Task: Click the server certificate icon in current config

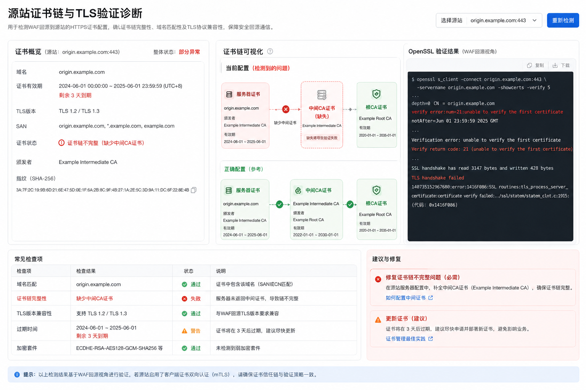Action: [x=229, y=94]
